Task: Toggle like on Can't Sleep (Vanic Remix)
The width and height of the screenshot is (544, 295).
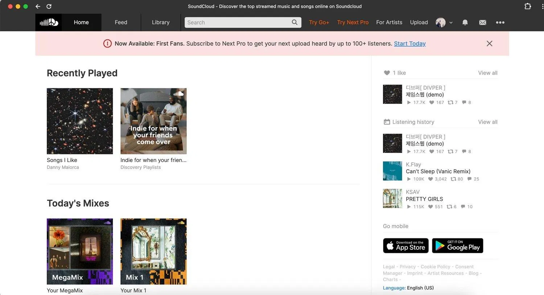Action: [x=430, y=179]
